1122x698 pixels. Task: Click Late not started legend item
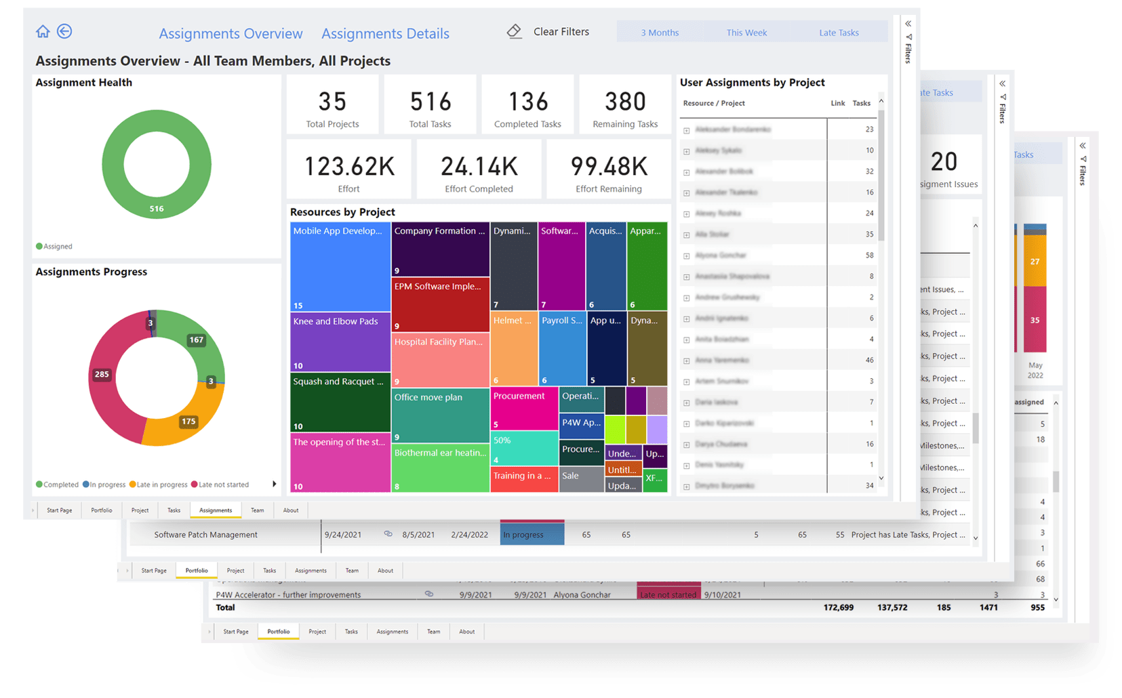(220, 485)
